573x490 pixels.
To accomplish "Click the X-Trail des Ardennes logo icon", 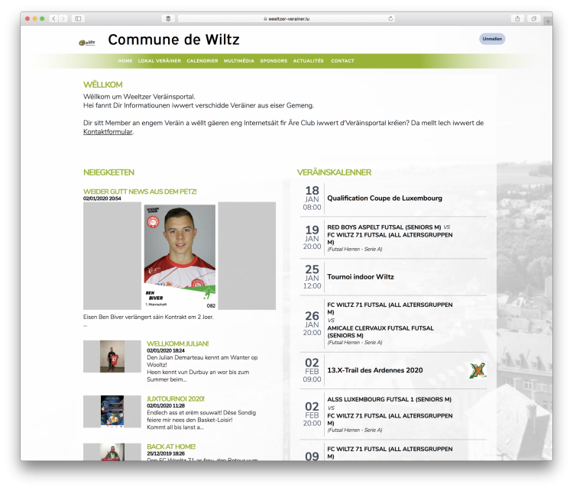I will (x=477, y=370).
